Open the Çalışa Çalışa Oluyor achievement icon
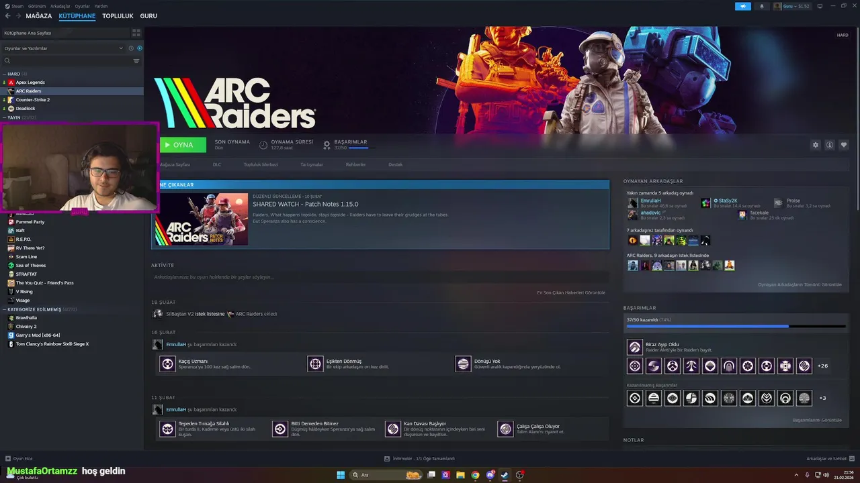This screenshot has height=483, width=860. (505, 429)
